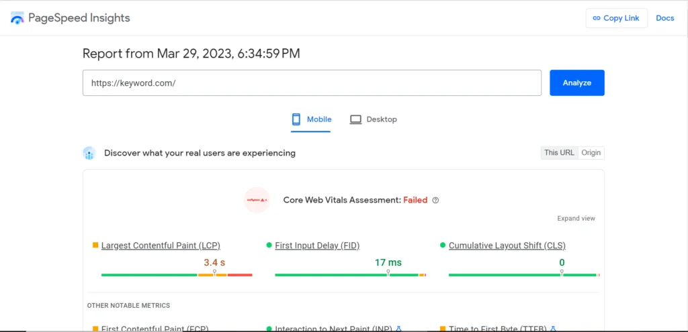Click the Report from Mar 29, 2023 heading
The height and width of the screenshot is (332, 688).
pos(191,54)
